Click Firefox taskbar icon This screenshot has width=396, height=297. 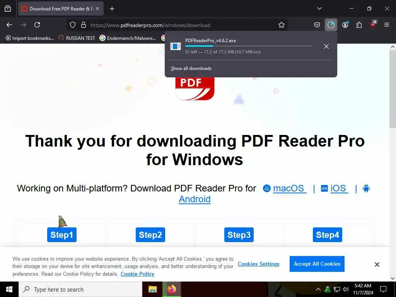point(171,289)
